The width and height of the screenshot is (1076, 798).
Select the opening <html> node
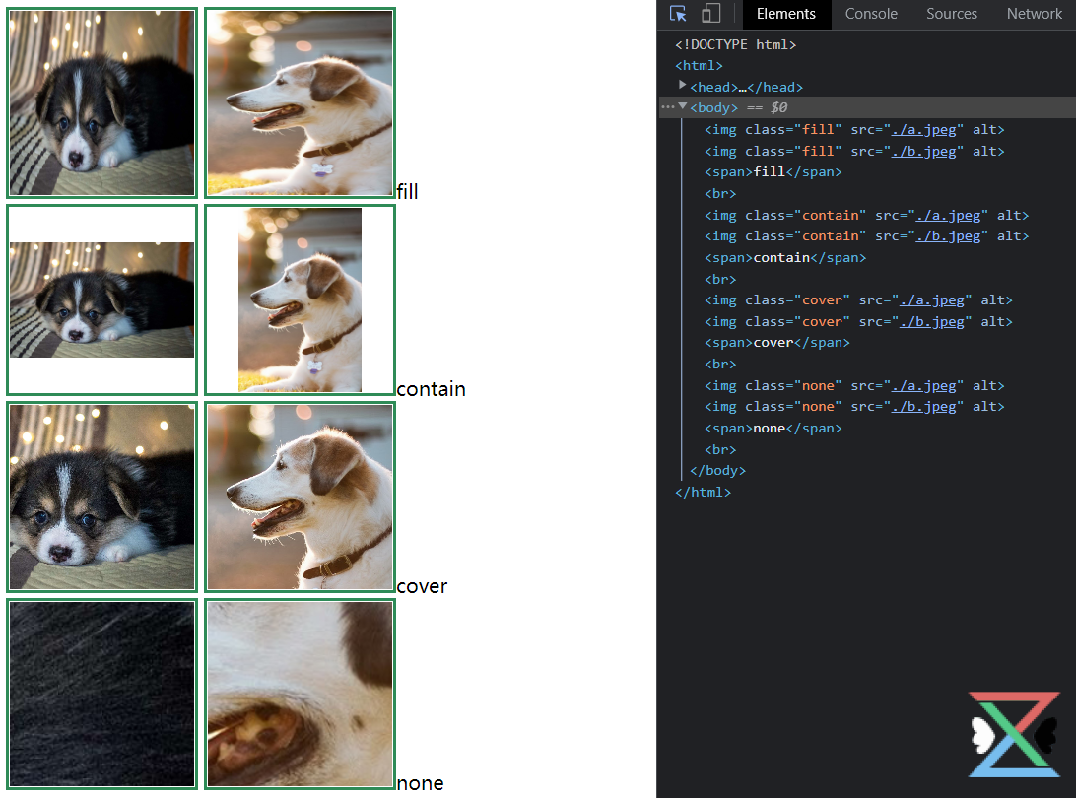700,66
